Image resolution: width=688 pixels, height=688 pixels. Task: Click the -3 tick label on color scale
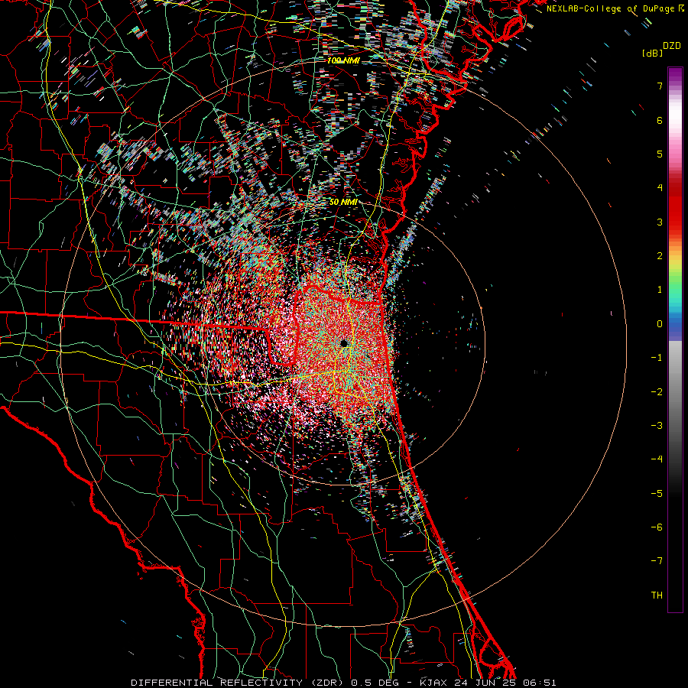point(657,426)
